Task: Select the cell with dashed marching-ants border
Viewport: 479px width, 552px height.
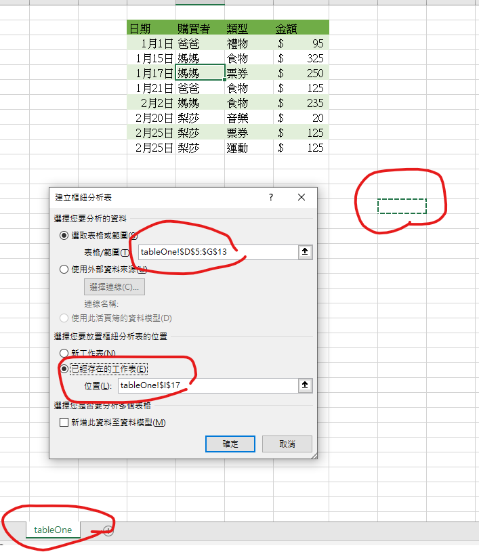Action: click(x=402, y=206)
